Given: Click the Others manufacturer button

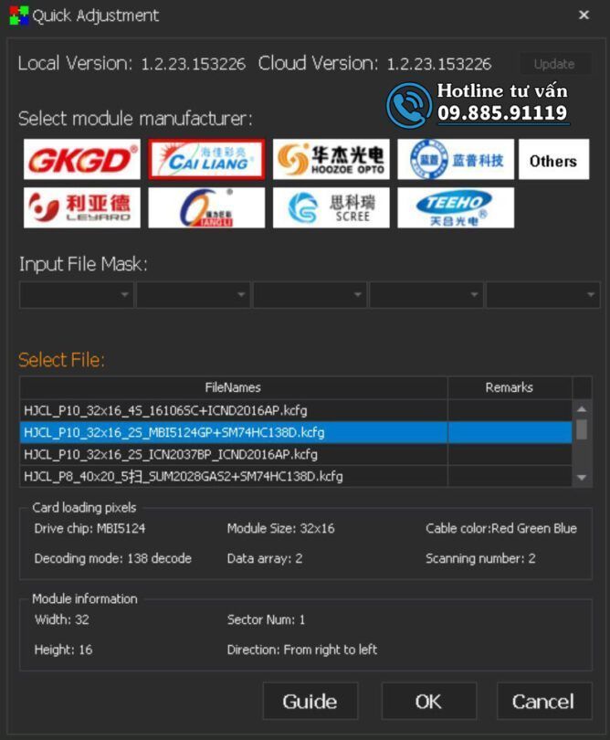Looking at the screenshot, I should click(553, 160).
